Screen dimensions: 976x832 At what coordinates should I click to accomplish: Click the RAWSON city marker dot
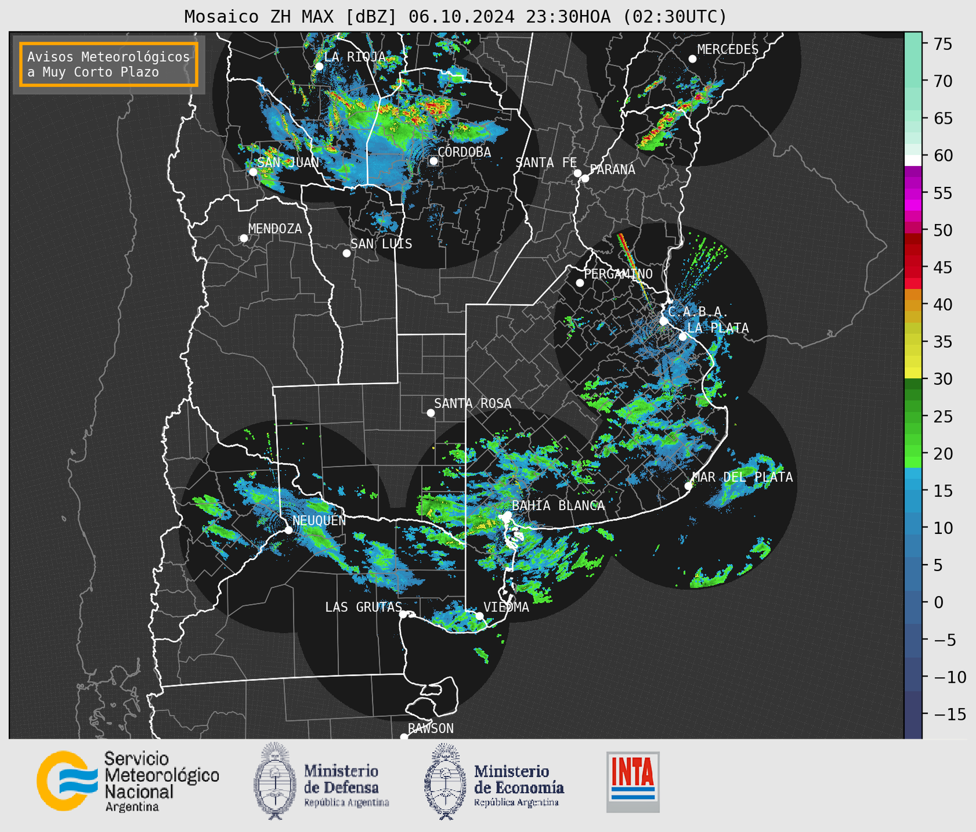pyautogui.click(x=404, y=737)
